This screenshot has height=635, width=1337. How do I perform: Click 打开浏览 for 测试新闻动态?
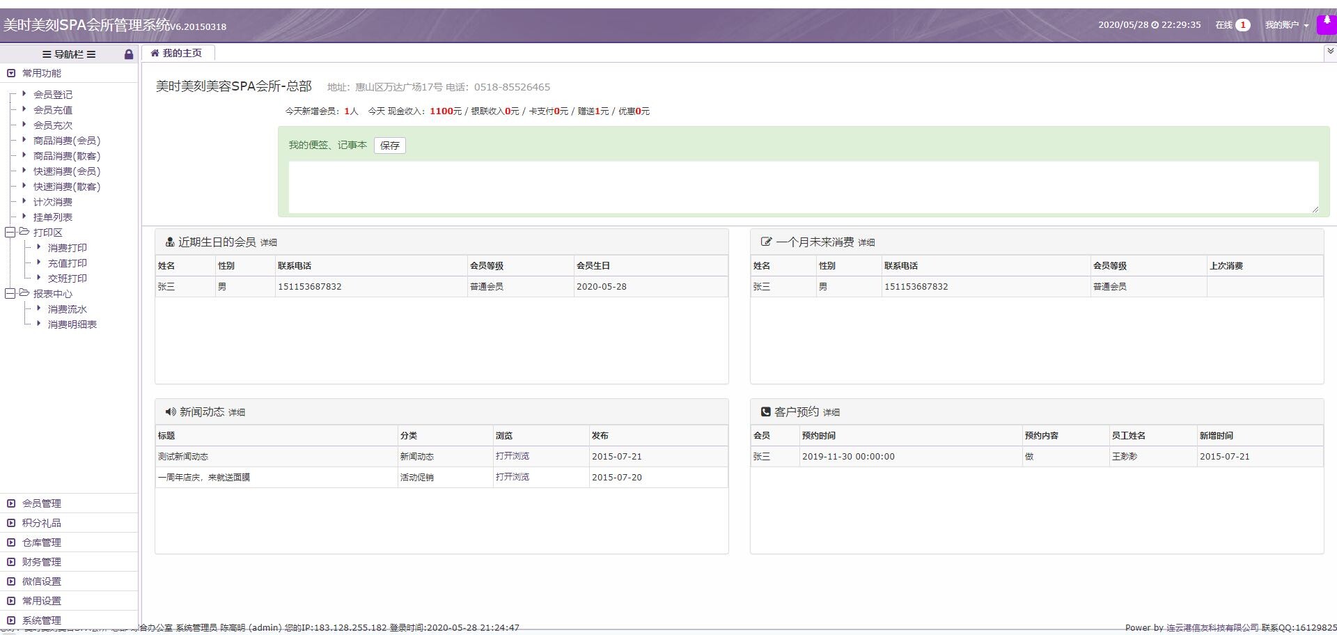(x=513, y=456)
